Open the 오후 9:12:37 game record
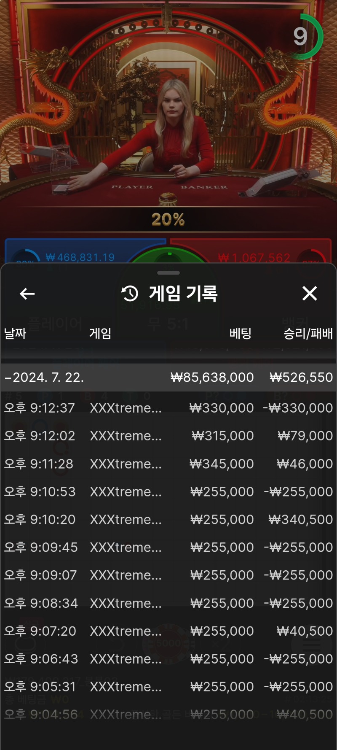337x750 pixels. point(168,408)
